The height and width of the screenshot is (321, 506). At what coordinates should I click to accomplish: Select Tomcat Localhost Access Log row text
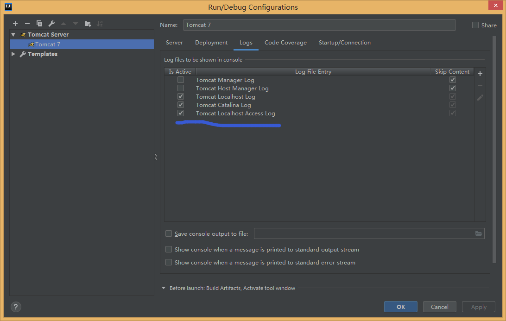tap(235, 113)
